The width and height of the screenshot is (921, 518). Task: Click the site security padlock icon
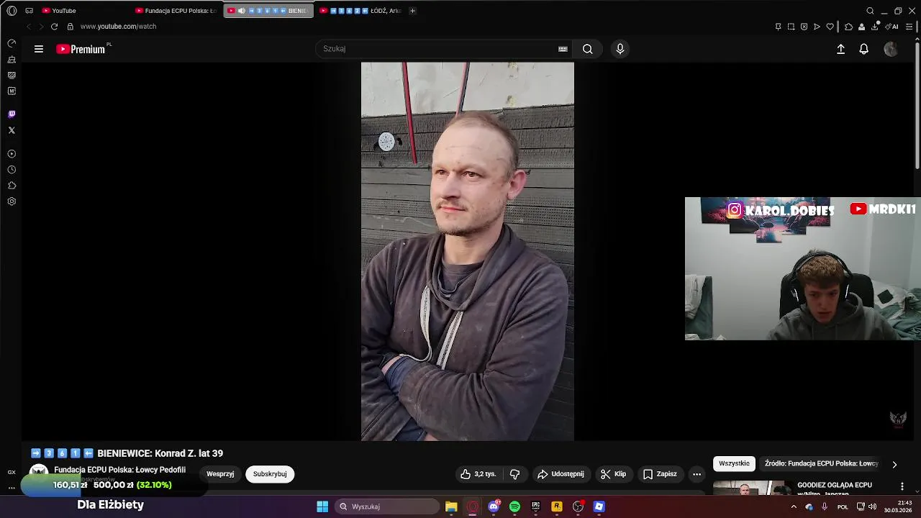(x=70, y=27)
